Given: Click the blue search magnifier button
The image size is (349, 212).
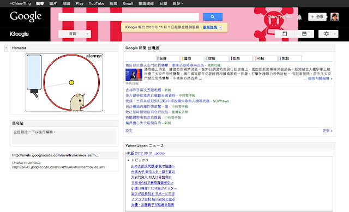Looking at the screenshot, I should click(213, 17).
